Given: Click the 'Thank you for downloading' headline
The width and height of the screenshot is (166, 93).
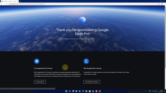Looking at the screenshot, I should [x=82, y=32].
